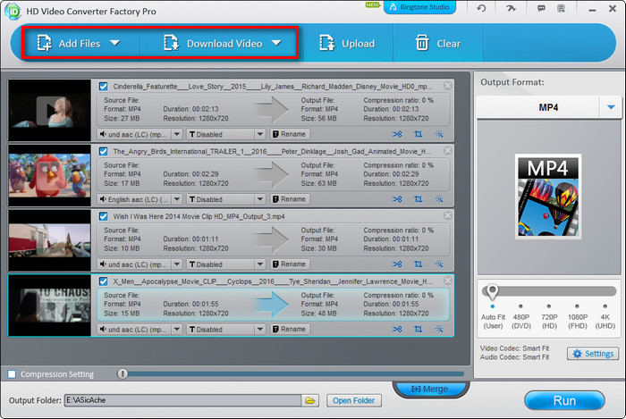This screenshot has height=419, width=626.
Task: Click the Upload toolbar button
Action: tap(347, 43)
